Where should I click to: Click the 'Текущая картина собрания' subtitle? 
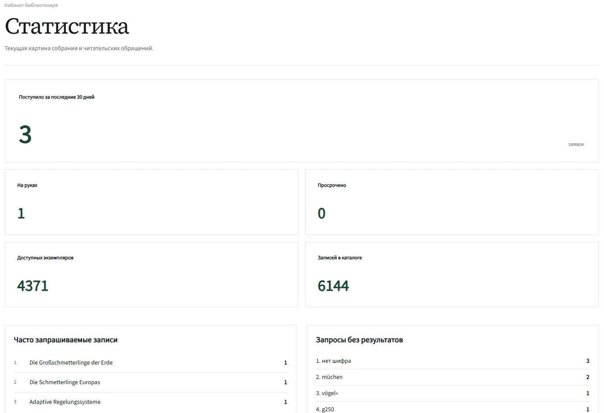[79, 48]
